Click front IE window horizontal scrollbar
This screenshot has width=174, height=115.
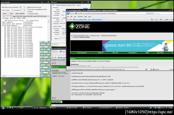103,67
